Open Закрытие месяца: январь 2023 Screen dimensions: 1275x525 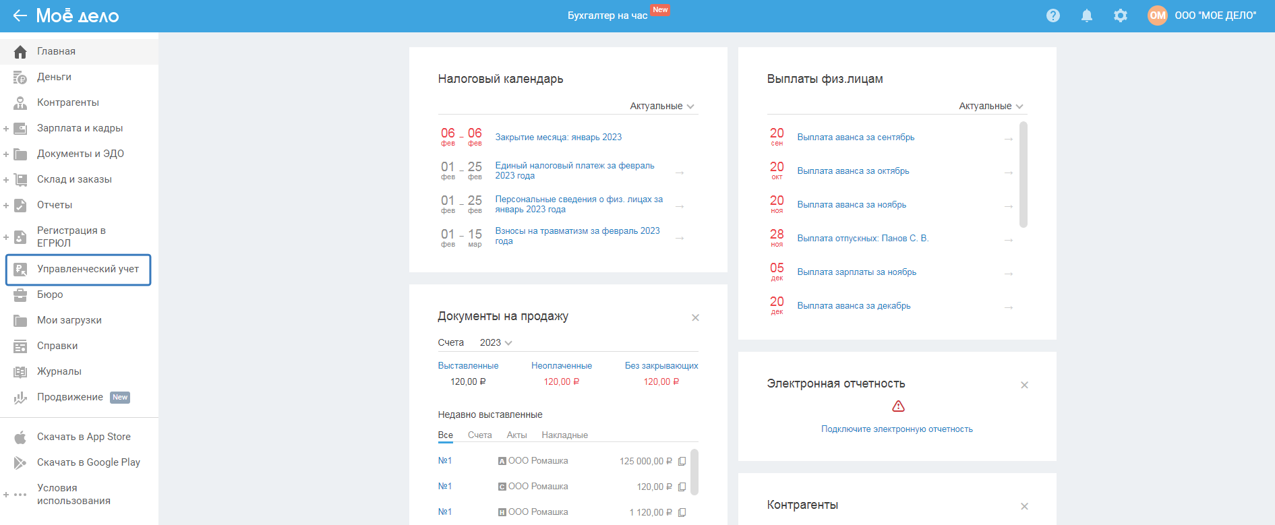click(559, 137)
